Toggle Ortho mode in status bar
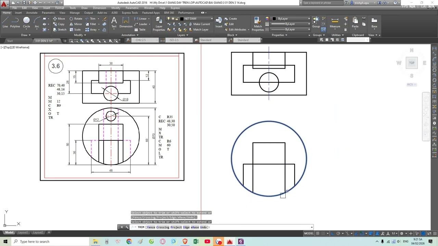 tap(333, 234)
